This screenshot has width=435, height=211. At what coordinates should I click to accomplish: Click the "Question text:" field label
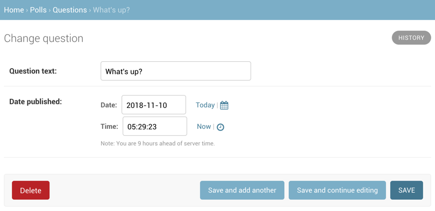tap(33, 71)
